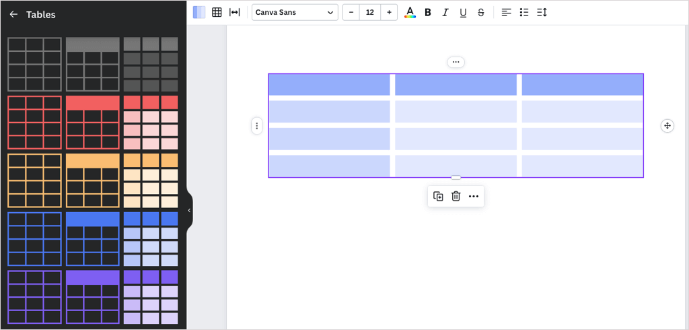The image size is (689, 330).
Task: Toggle bold formatting
Action: 428,12
